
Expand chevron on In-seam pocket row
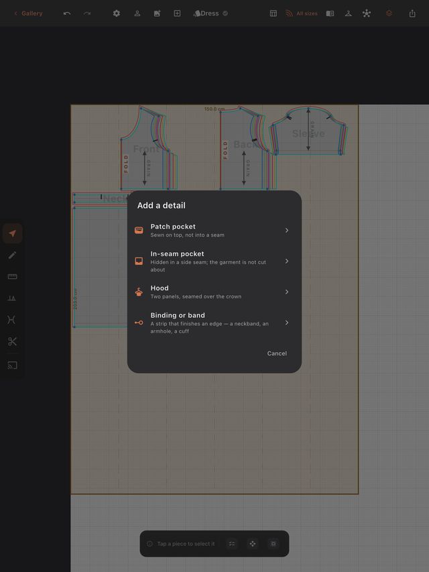pyautogui.click(x=287, y=262)
